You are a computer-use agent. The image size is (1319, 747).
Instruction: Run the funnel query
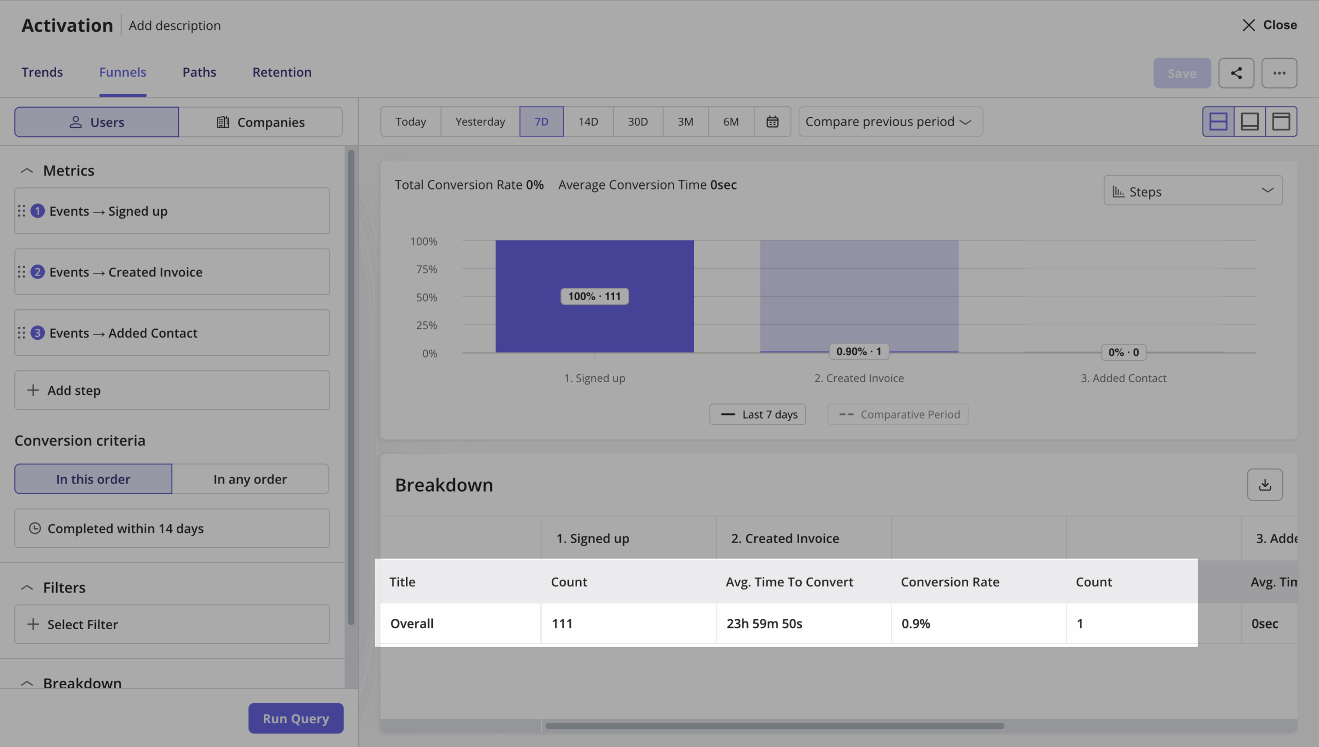(296, 718)
